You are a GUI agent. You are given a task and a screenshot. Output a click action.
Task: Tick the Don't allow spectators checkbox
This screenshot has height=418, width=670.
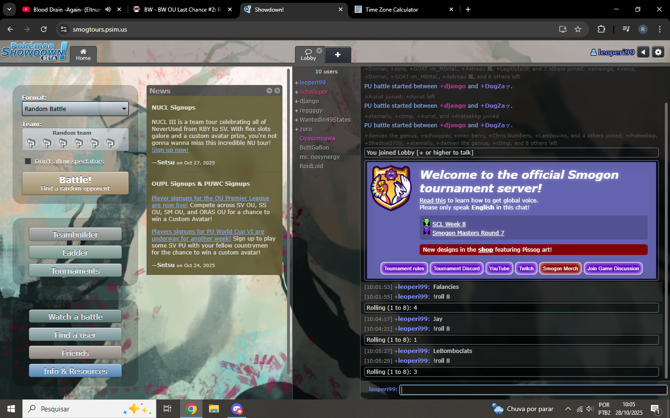pyautogui.click(x=28, y=161)
